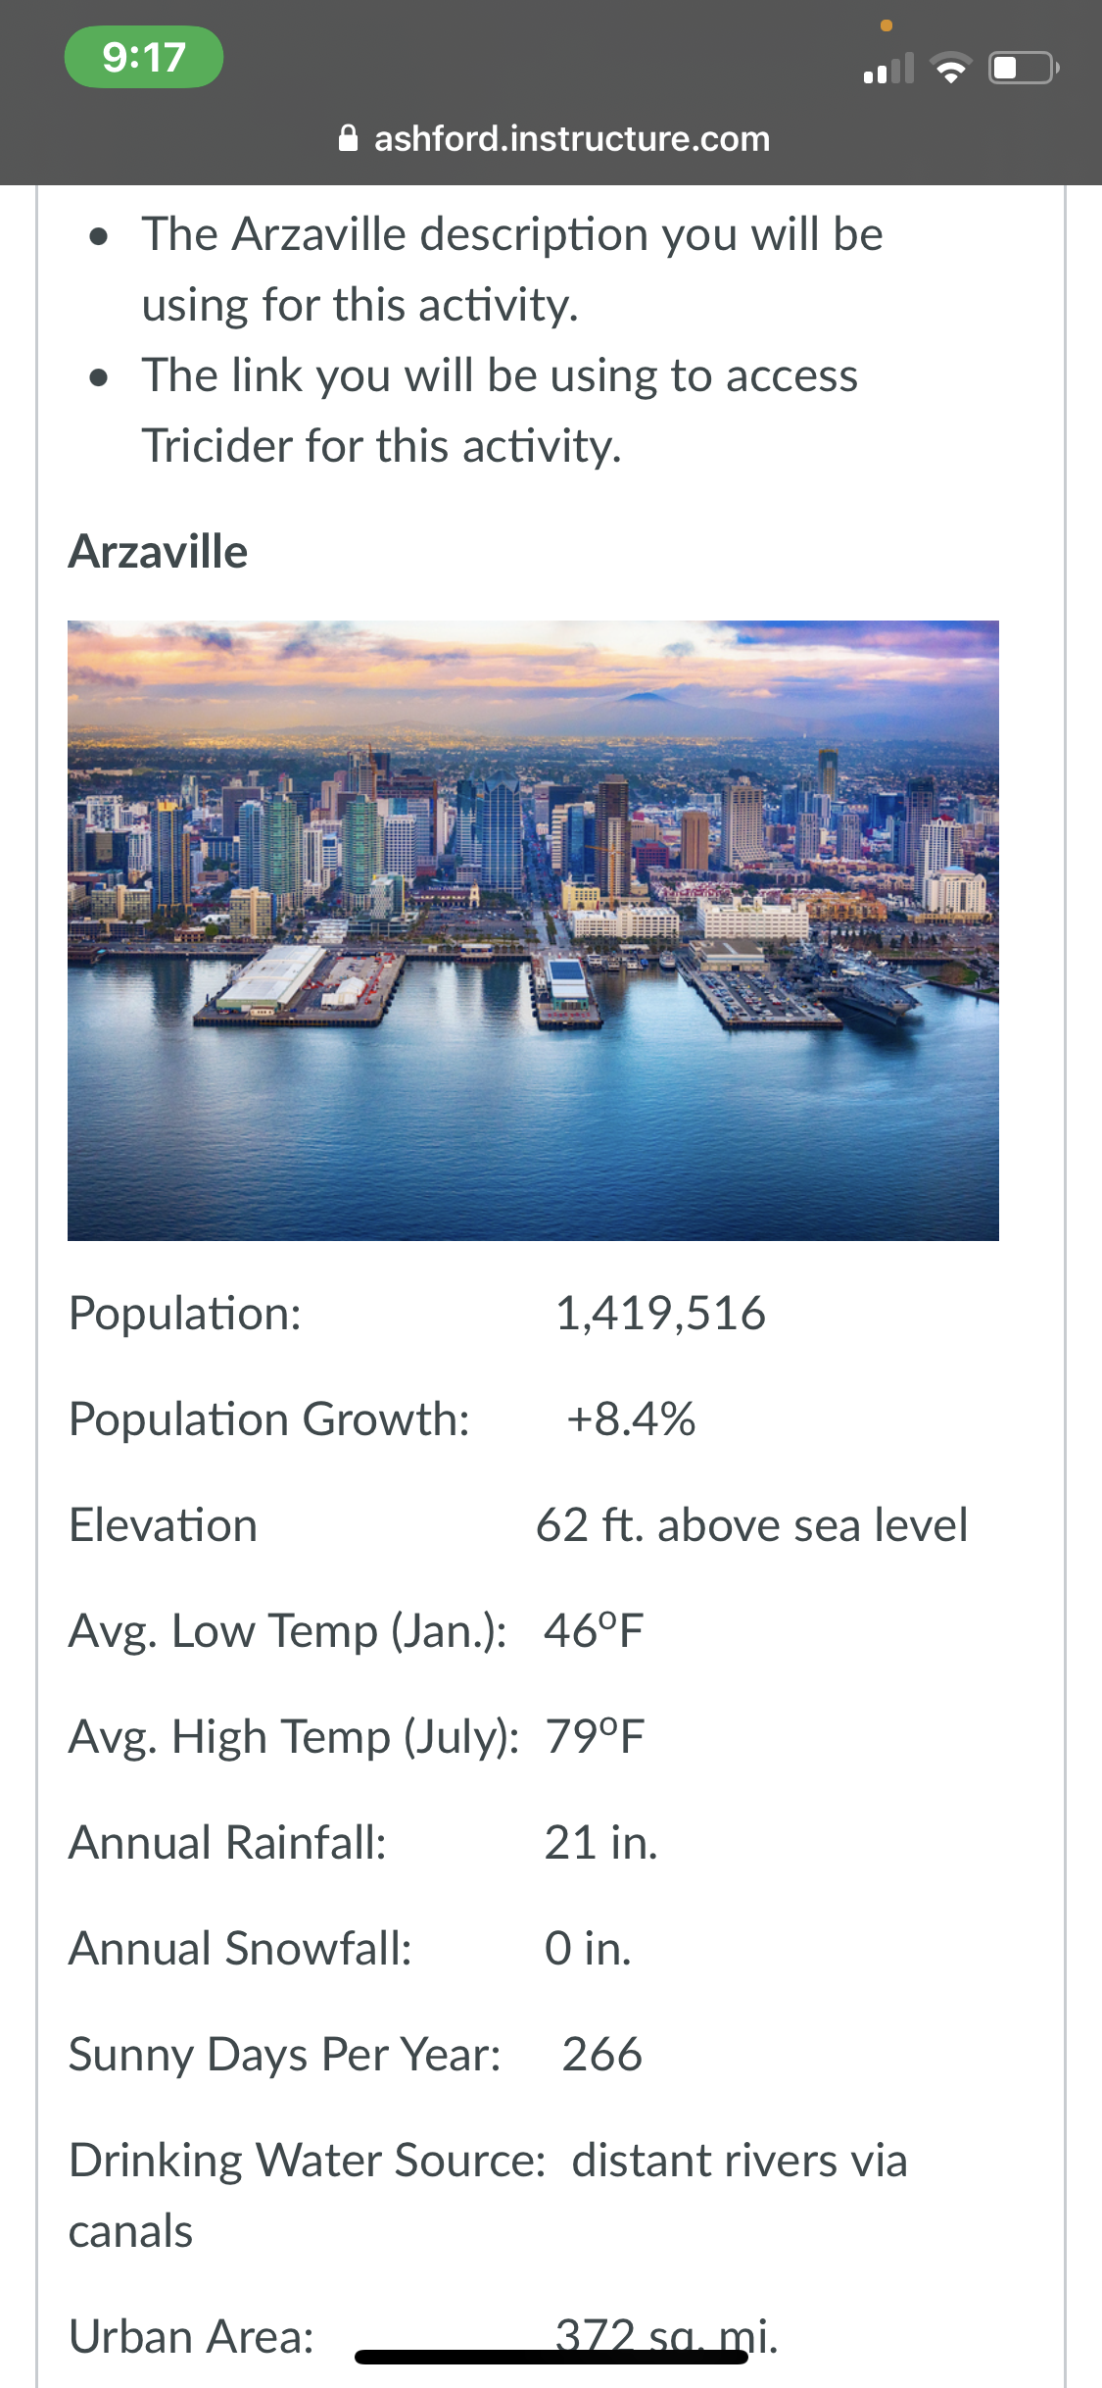1102x2388 pixels.
Task: Tap the Avg. High Temp 79°F row
Action: pos(357,1736)
